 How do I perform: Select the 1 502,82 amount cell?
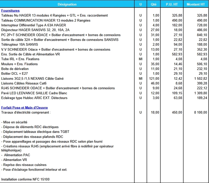pyautogui.click(x=200, y=79)
